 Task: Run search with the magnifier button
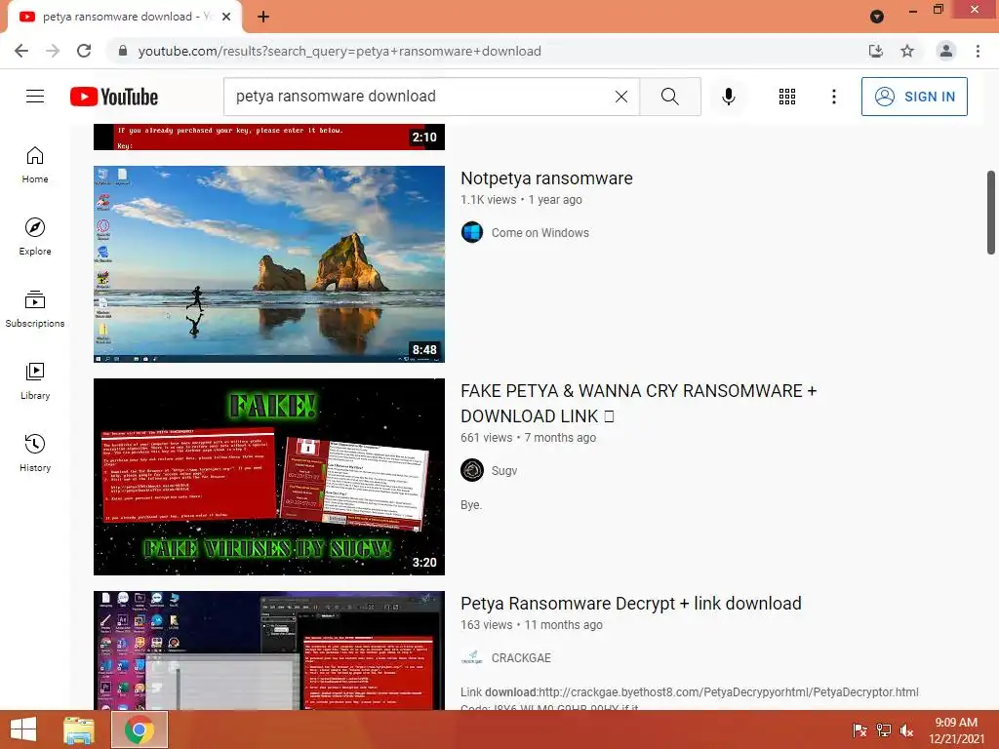(669, 97)
